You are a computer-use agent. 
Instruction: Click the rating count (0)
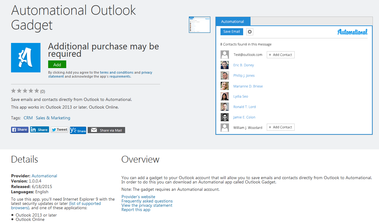[x=43, y=91]
